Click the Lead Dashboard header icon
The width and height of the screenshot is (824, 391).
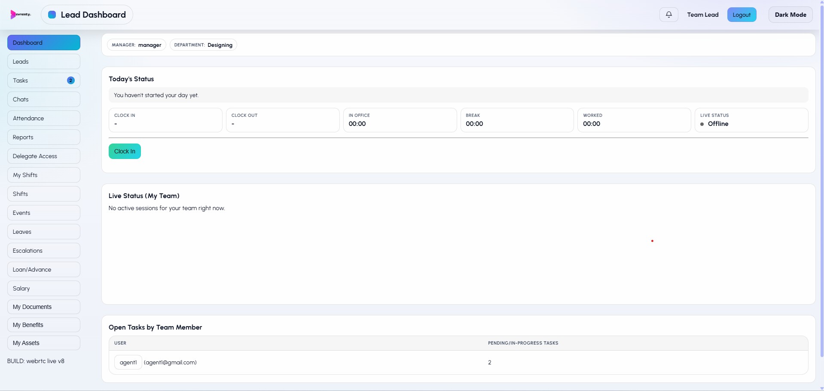pyautogui.click(x=52, y=14)
